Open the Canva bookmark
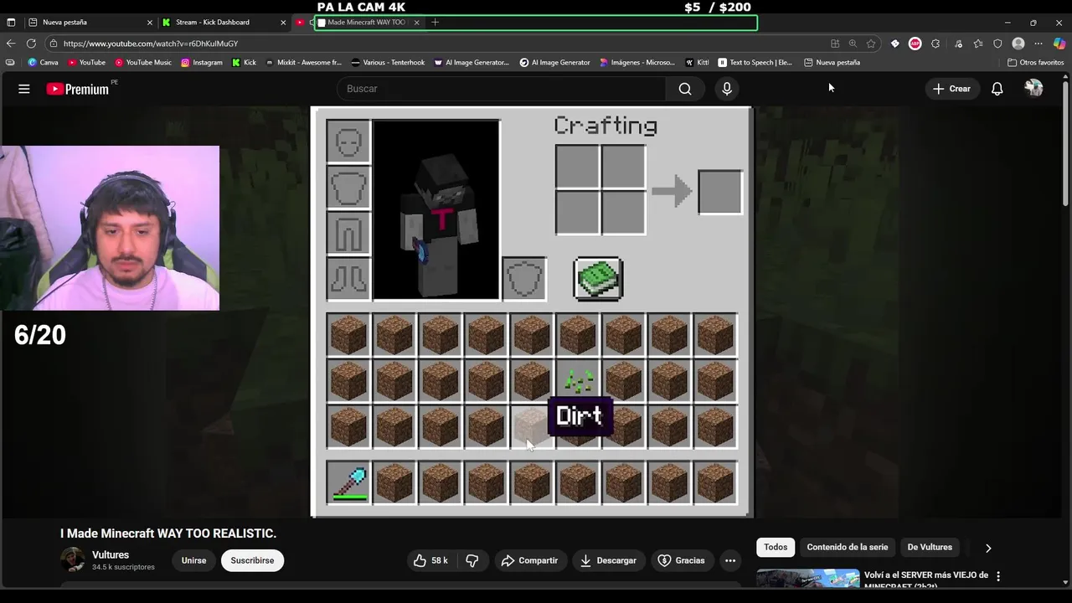This screenshot has width=1072, height=603. [x=44, y=62]
